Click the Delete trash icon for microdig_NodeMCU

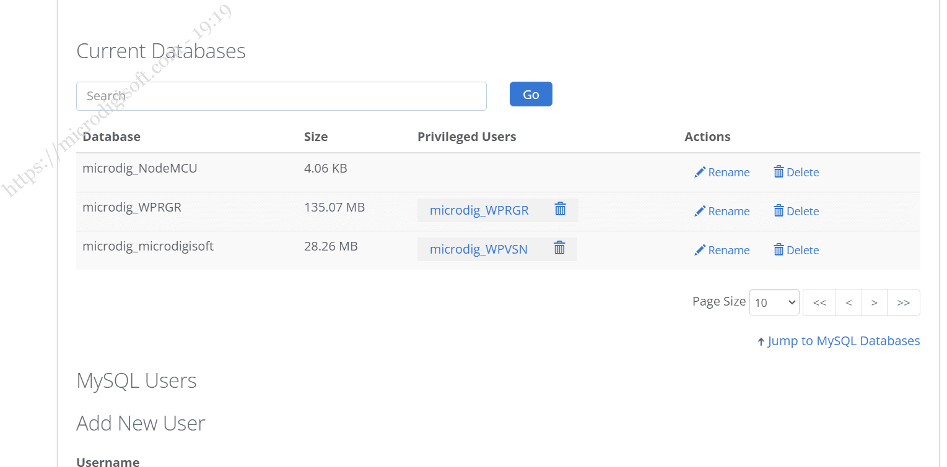(x=779, y=172)
